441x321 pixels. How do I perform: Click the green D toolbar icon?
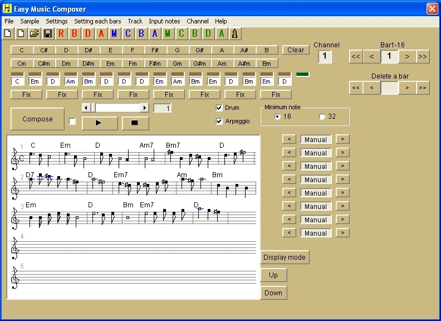[x=208, y=33]
